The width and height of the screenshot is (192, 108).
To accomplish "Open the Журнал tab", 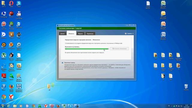I will click(81, 34).
